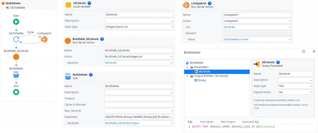Click into the Timeout input field
The height and width of the screenshot is (133, 318).
tap(139, 98)
